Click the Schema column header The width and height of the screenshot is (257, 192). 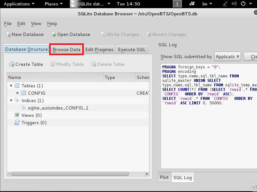[x=142, y=77]
